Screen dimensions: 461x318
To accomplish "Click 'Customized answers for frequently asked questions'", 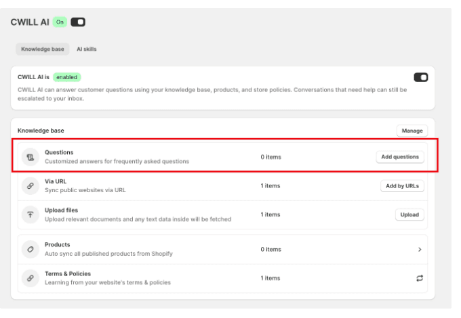I will [x=117, y=161].
